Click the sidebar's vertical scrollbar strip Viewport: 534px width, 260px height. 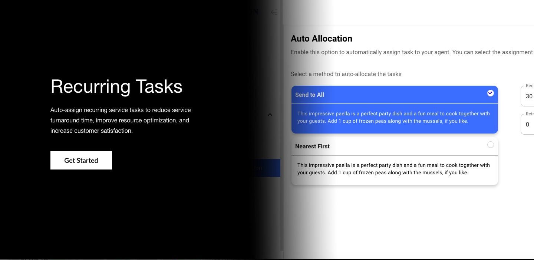tap(282, 148)
